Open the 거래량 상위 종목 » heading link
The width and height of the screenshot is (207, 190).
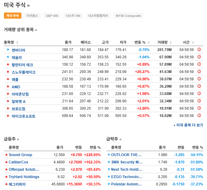tap(20, 30)
